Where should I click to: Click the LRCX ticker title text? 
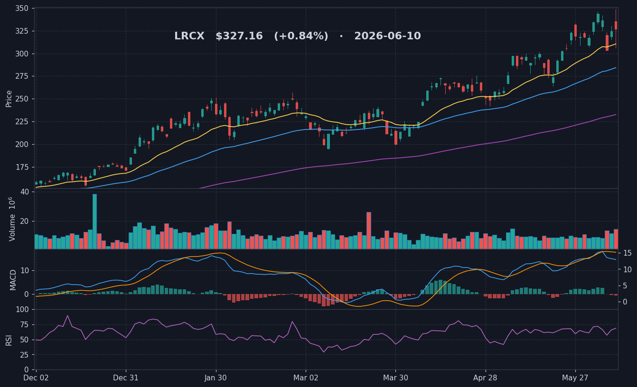click(x=189, y=37)
